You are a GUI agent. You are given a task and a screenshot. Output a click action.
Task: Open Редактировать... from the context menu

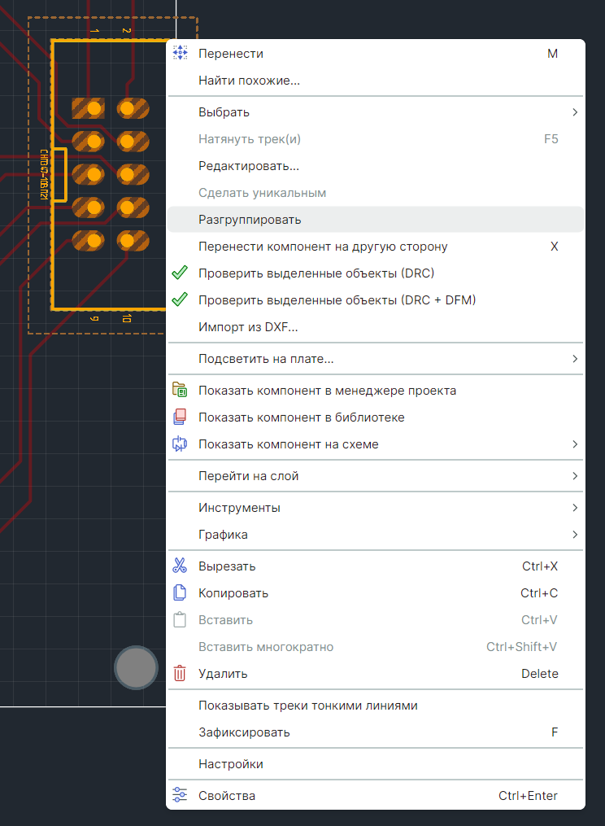[x=375, y=166]
